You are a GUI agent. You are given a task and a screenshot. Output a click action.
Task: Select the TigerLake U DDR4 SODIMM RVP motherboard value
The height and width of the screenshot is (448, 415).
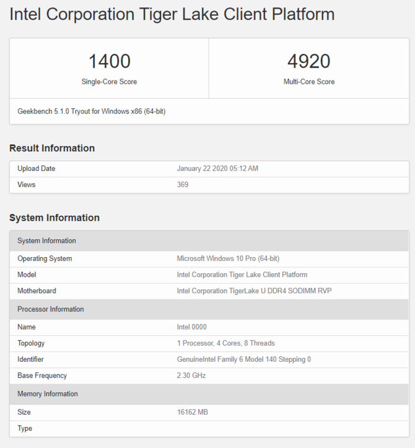[x=254, y=291]
